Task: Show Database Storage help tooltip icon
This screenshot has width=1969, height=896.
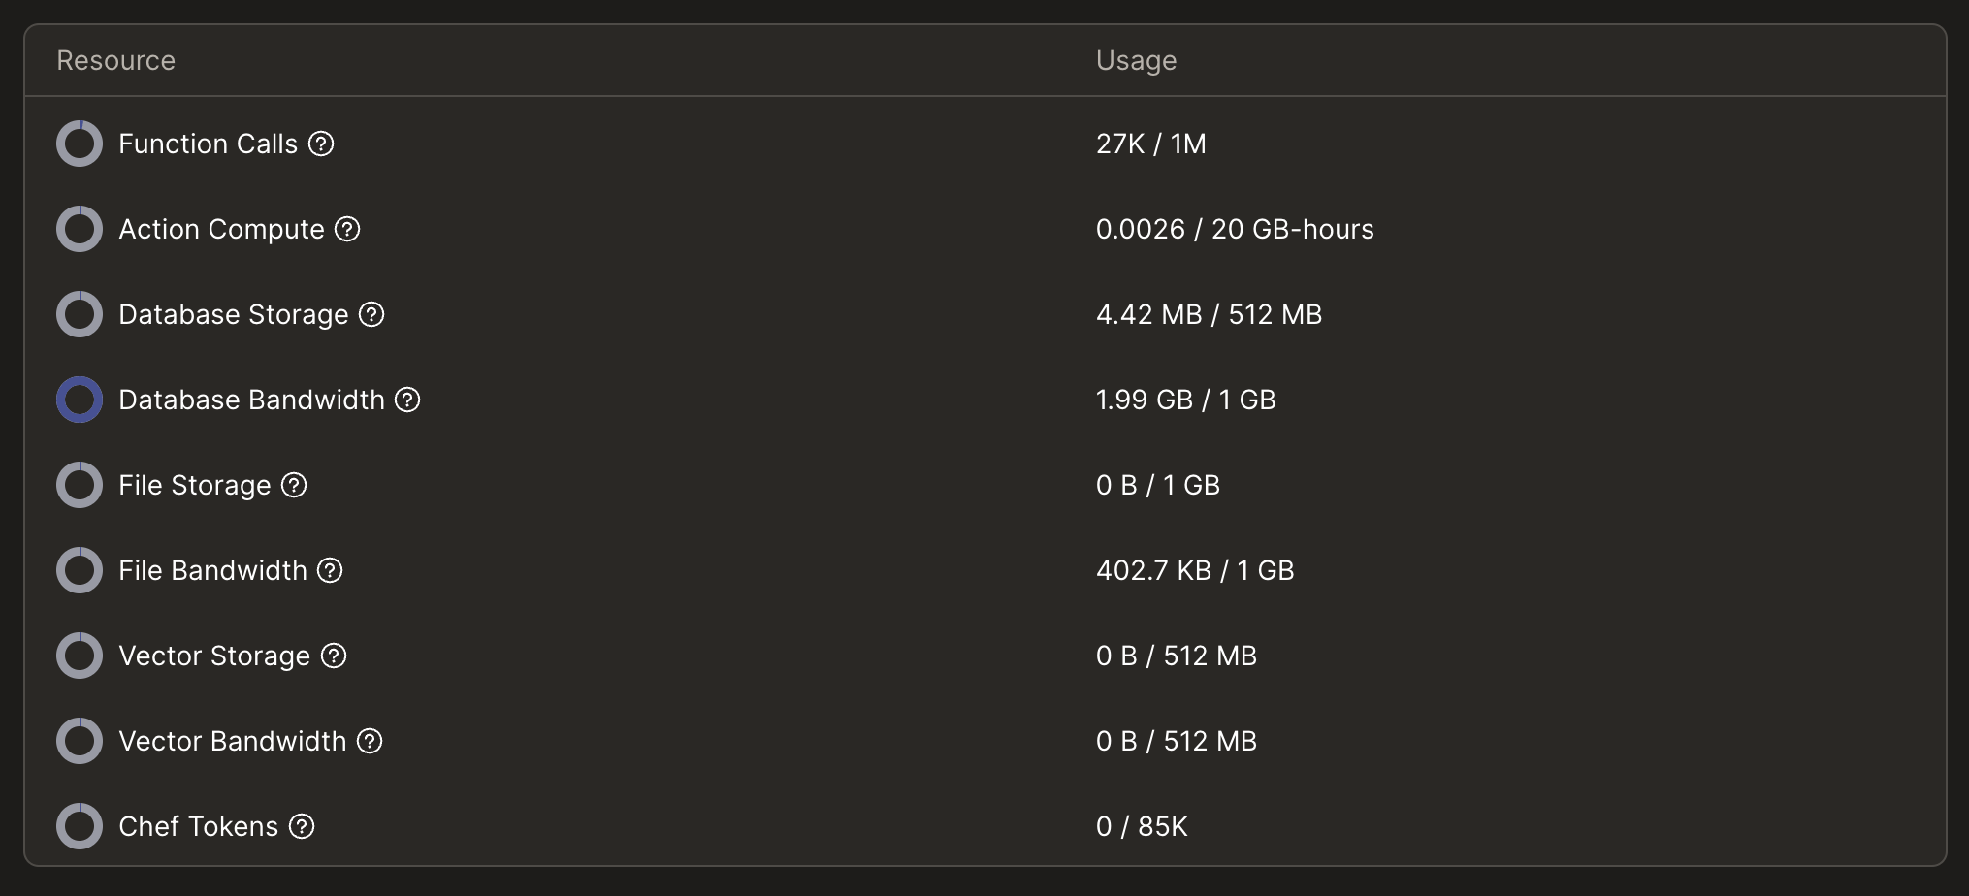Action: click(371, 315)
